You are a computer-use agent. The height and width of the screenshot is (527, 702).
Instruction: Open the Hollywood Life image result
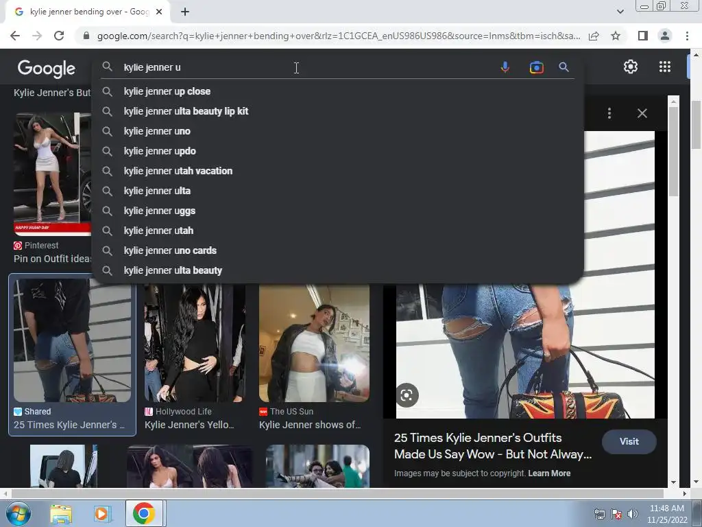(x=195, y=343)
